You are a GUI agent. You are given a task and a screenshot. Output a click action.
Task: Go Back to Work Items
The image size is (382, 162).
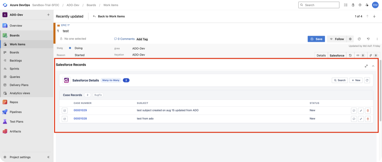109,16
